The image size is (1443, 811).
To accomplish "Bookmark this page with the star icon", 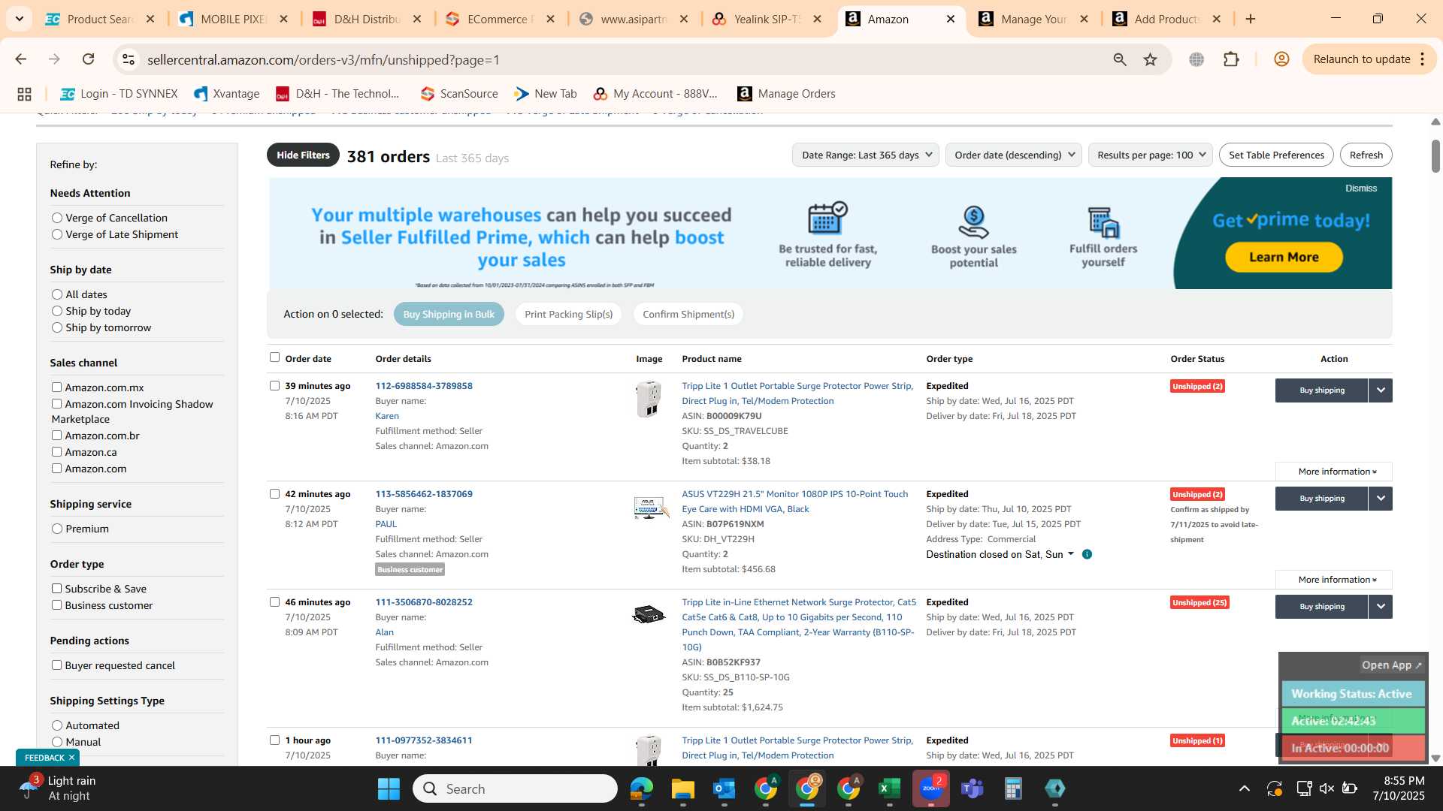I will pos(1151,59).
